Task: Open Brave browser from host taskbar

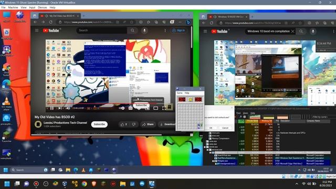Action: click(94, 184)
